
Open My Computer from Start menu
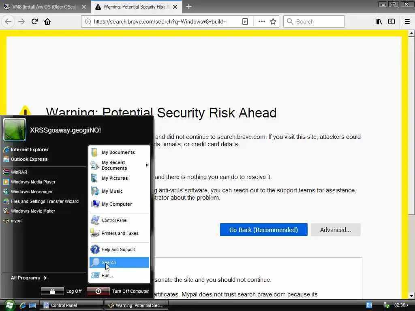[x=120, y=204]
